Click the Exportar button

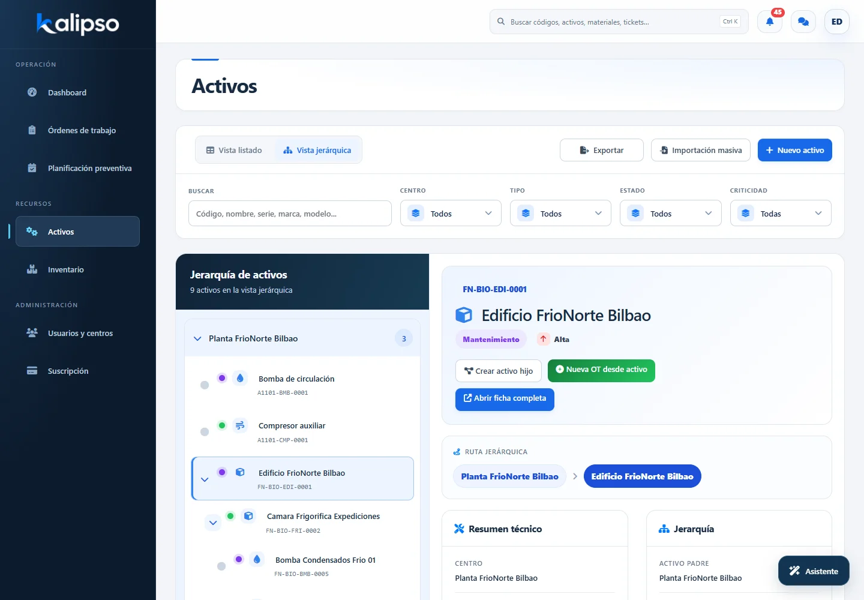(x=602, y=150)
